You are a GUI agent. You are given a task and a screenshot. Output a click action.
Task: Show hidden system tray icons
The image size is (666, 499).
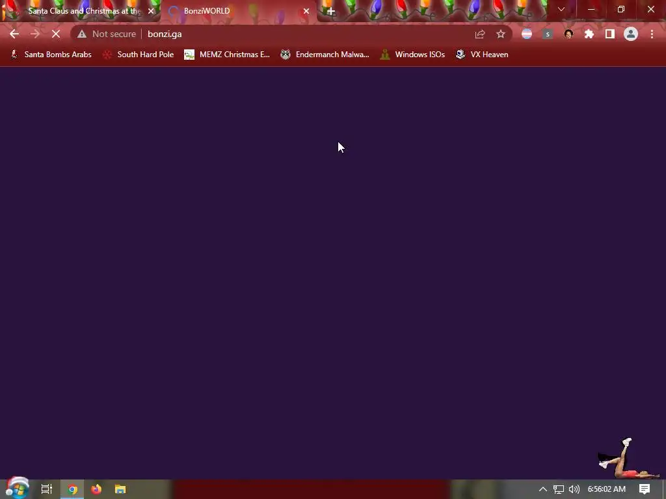(x=543, y=489)
